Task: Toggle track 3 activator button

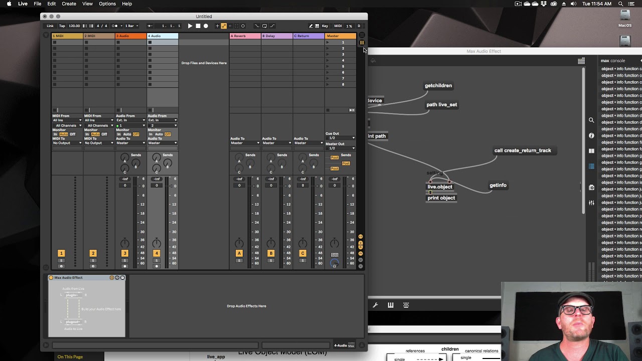Action: pos(125,253)
